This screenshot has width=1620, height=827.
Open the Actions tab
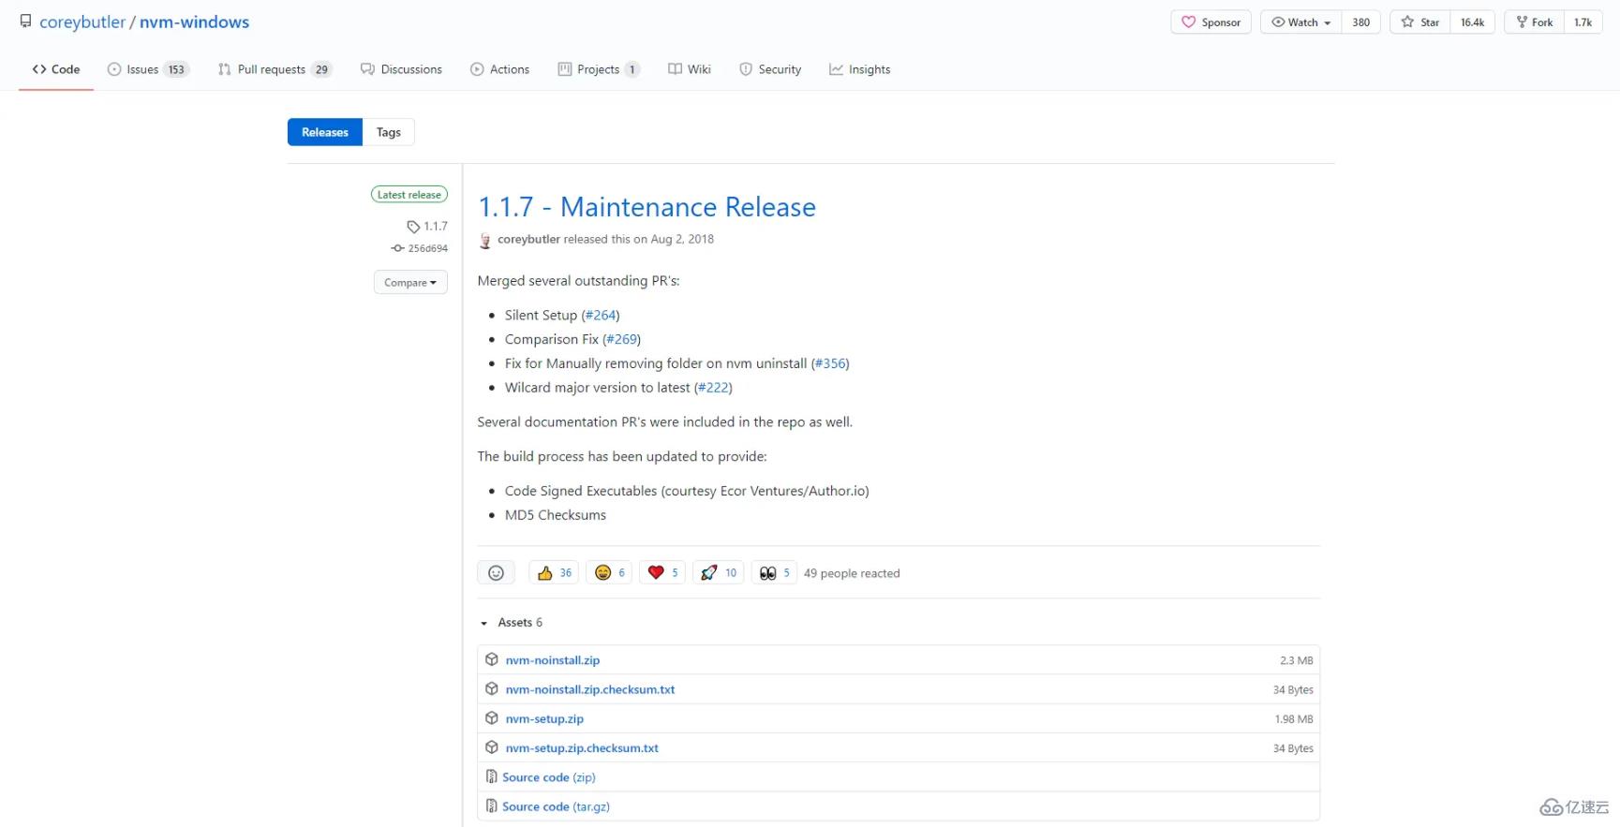[499, 69]
